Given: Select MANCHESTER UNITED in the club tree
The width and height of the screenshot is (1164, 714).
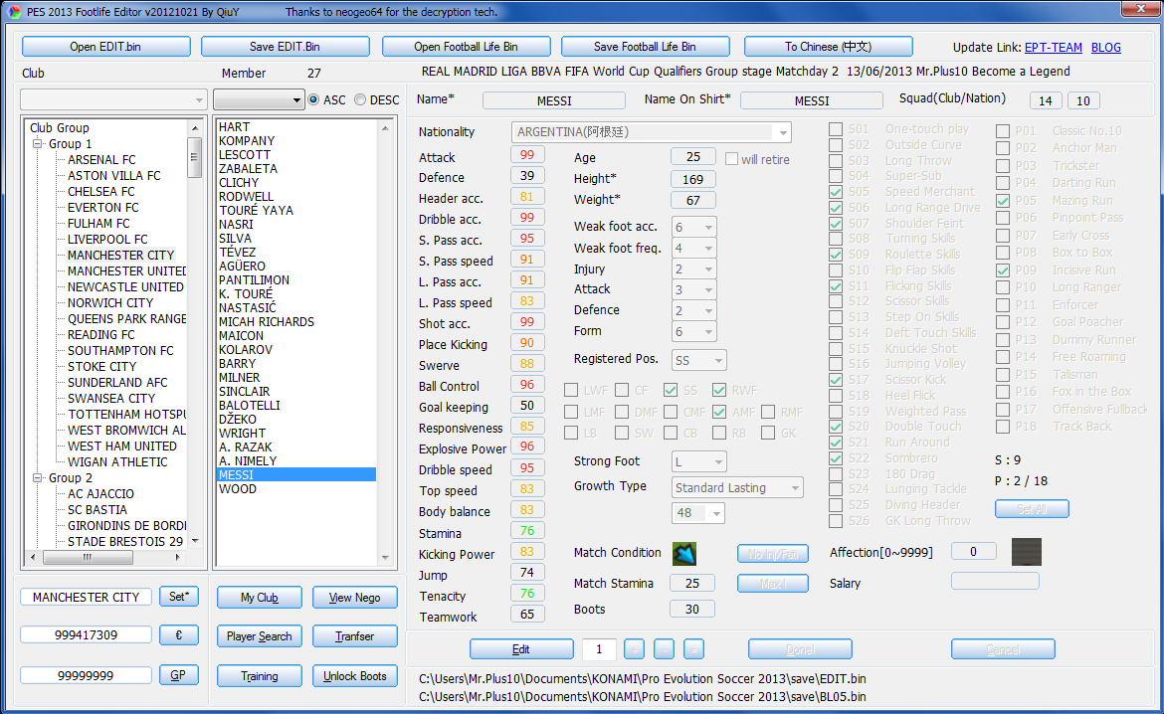Looking at the screenshot, I should 125,271.
